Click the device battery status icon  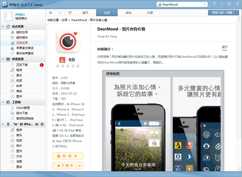37,124
